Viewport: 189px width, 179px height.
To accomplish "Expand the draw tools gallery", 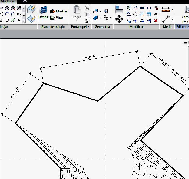I will point(24,21).
